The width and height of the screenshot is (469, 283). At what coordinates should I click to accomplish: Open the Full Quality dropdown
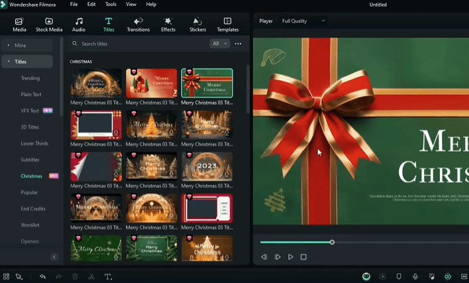click(304, 21)
